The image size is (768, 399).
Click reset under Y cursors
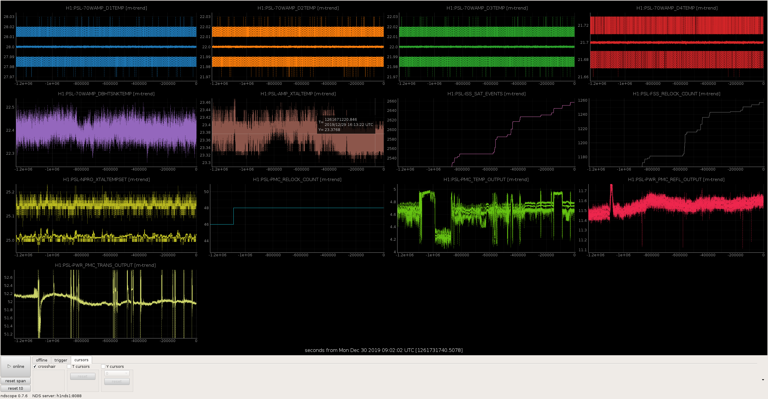pyautogui.click(x=117, y=381)
